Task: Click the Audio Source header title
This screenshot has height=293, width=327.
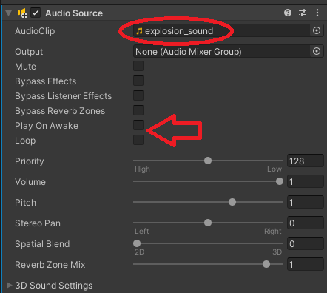Action: 74,13
